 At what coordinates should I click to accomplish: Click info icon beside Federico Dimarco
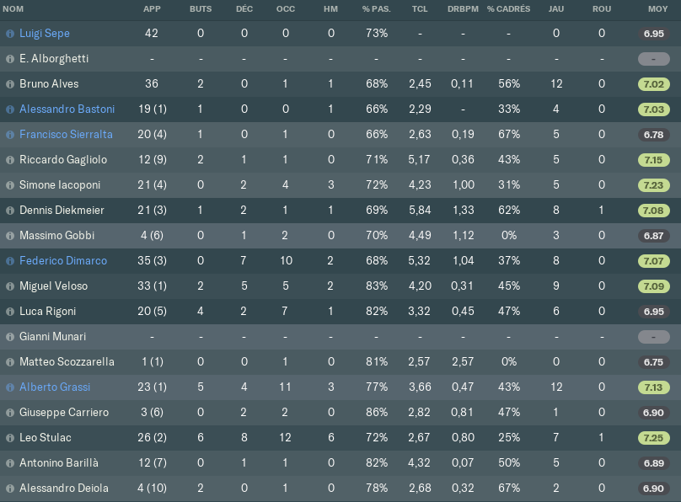pyautogui.click(x=10, y=261)
